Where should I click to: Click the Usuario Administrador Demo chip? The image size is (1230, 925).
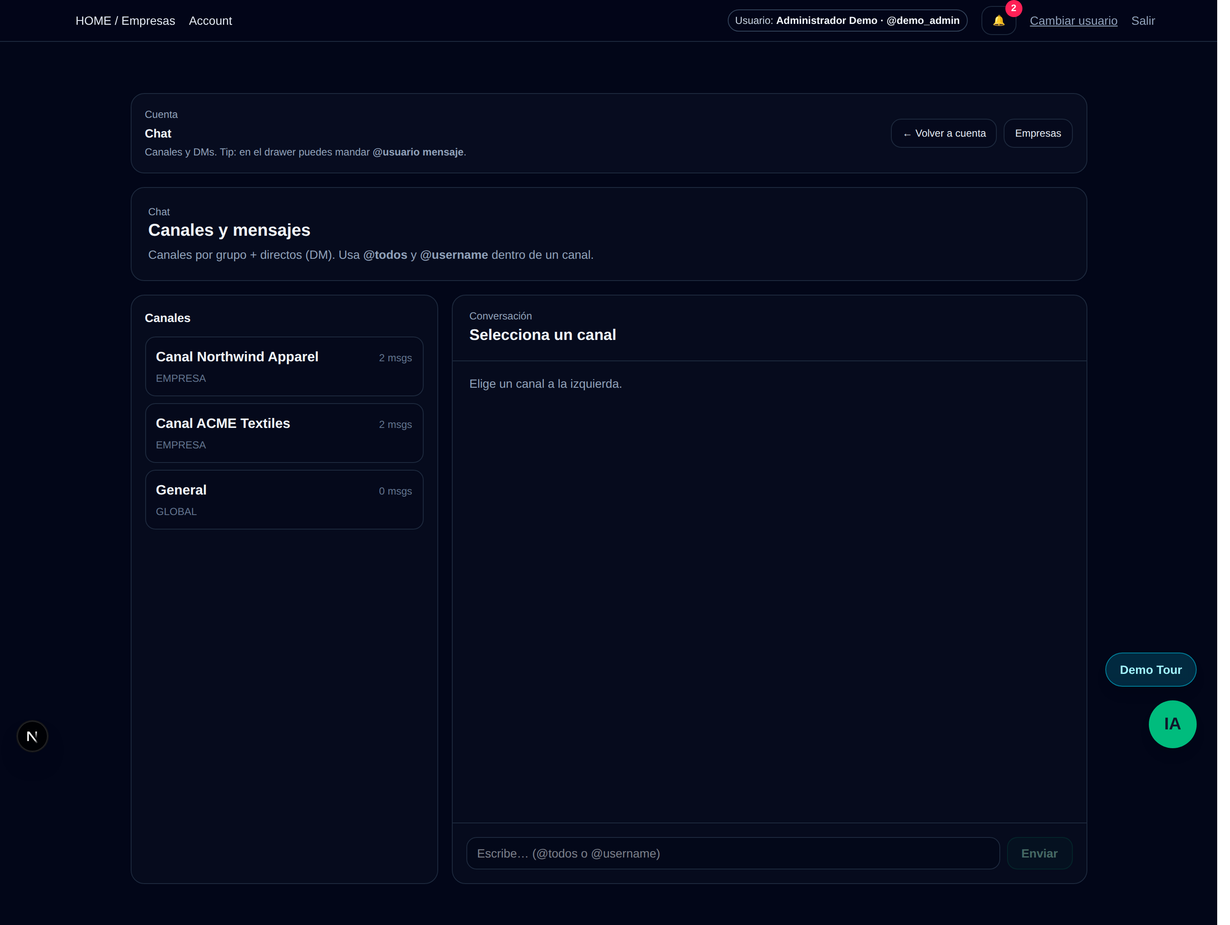(846, 20)
